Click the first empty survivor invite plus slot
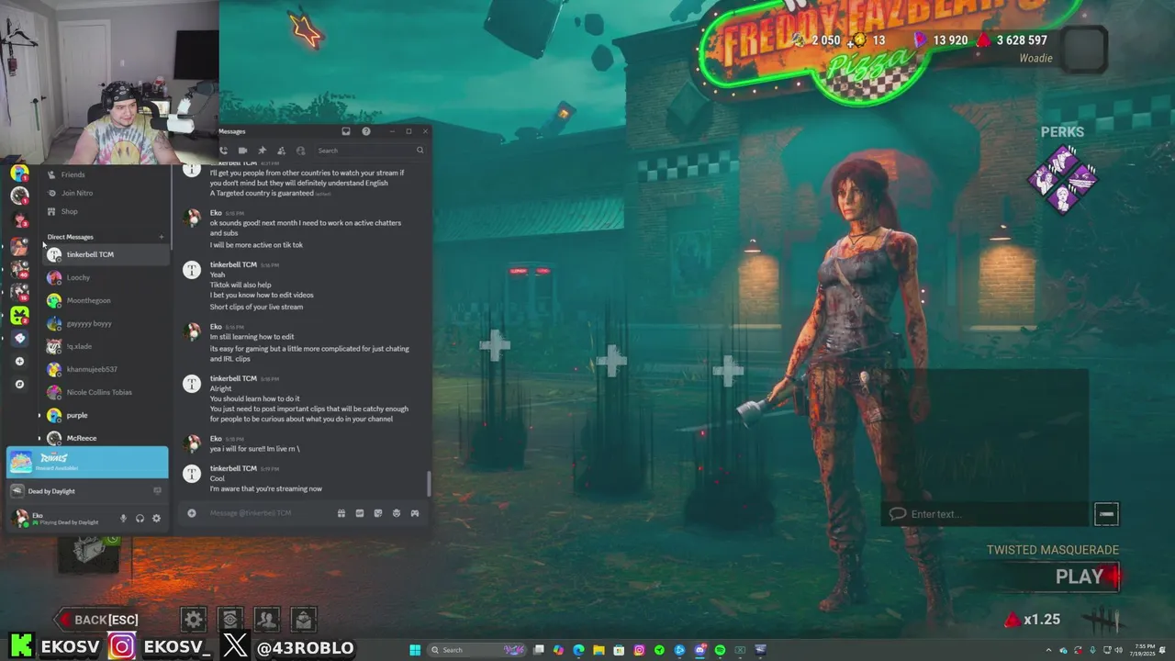 tap(495, 345)
